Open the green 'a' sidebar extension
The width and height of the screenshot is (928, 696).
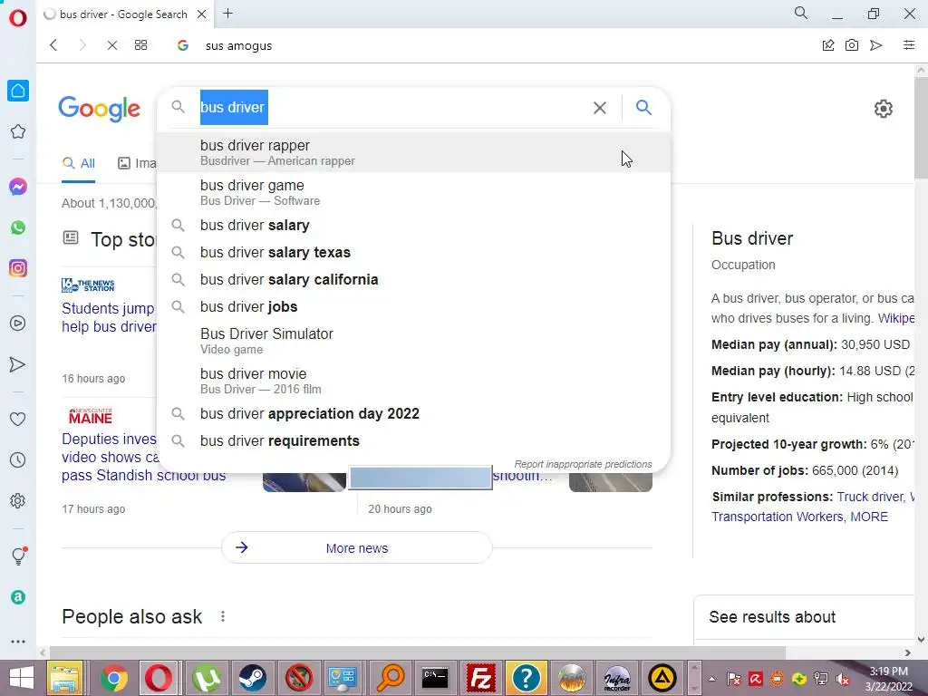click(18, 597)
